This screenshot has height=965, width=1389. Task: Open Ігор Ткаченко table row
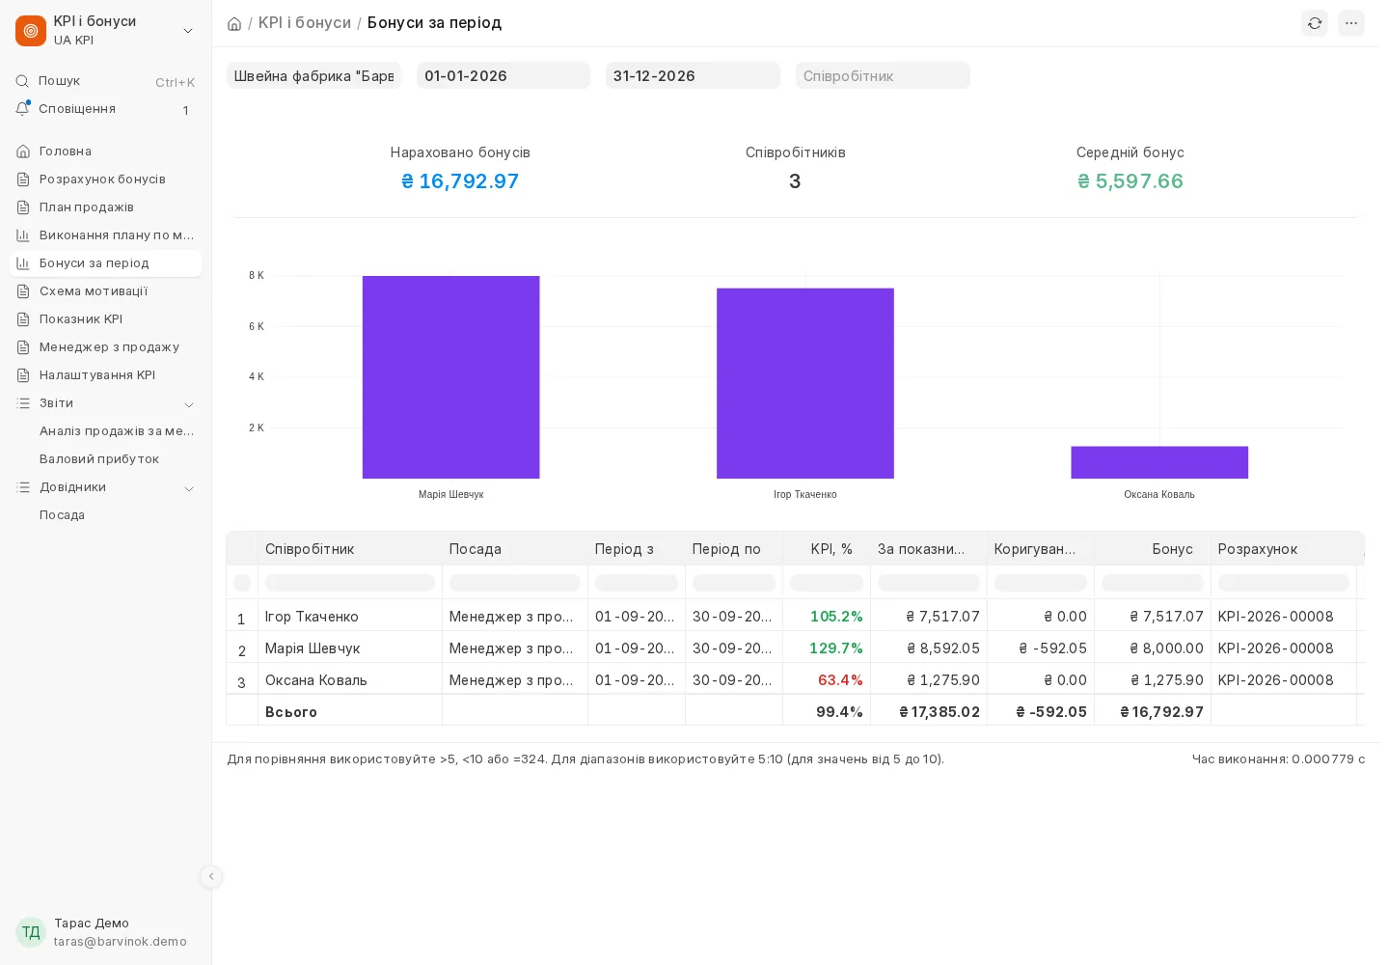794,617
